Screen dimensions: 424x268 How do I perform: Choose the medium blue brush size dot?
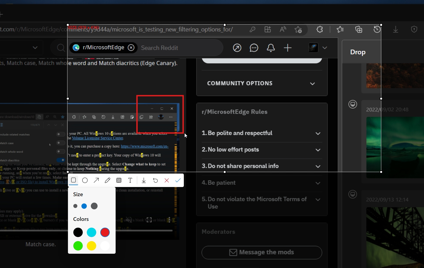pos(84,206)
